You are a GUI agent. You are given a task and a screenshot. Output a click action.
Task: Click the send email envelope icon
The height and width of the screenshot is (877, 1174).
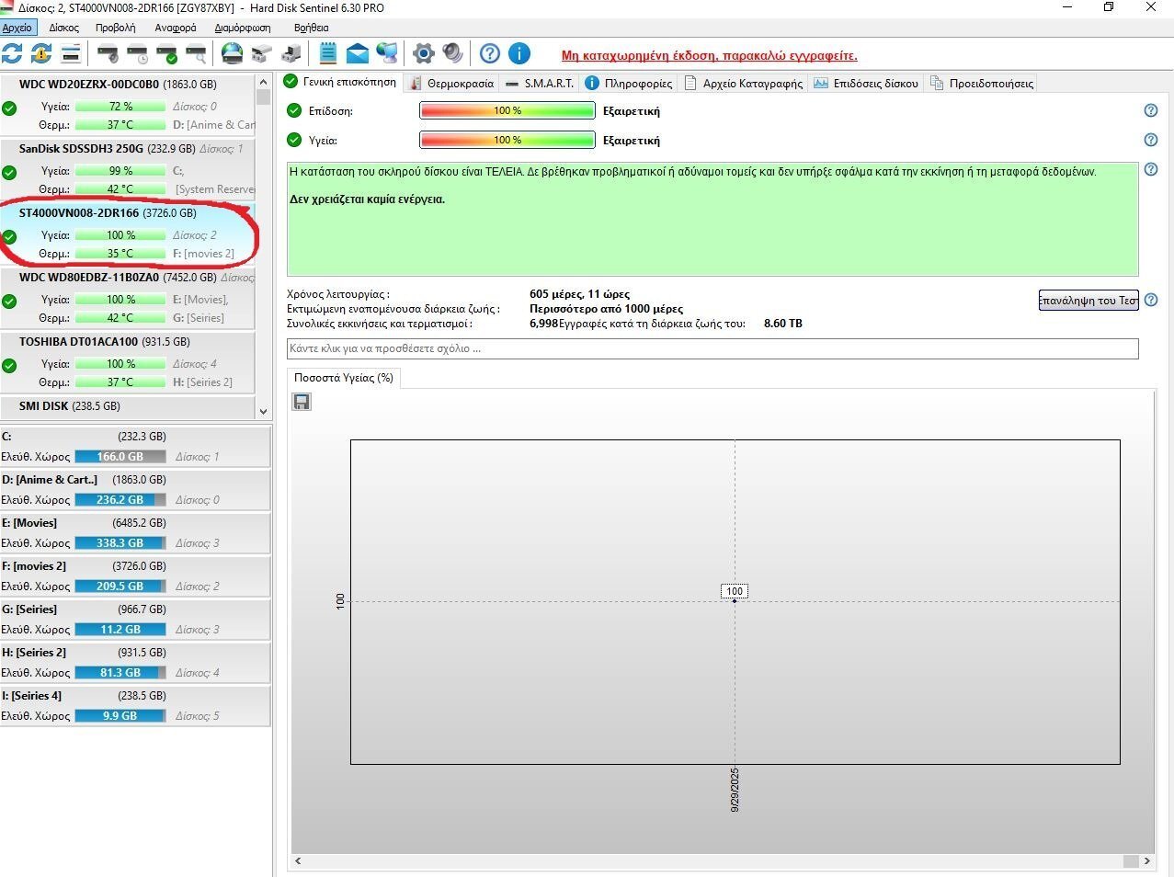357,53
